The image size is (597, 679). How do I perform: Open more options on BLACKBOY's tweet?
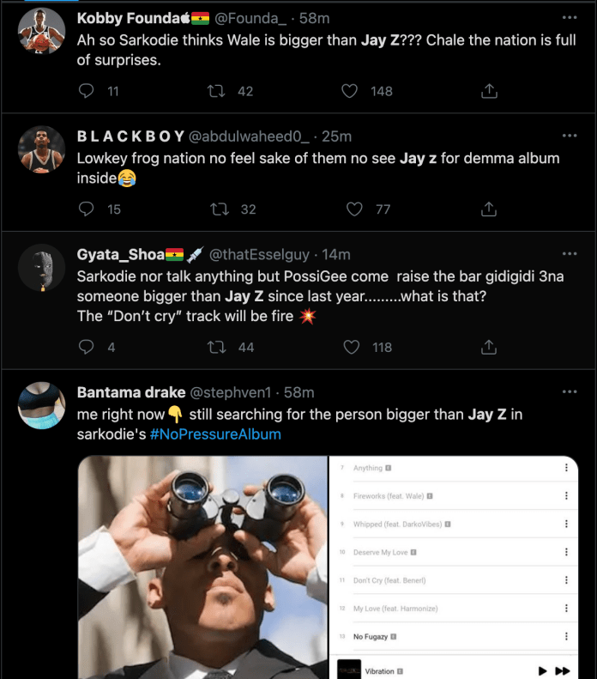coord(570,136)
